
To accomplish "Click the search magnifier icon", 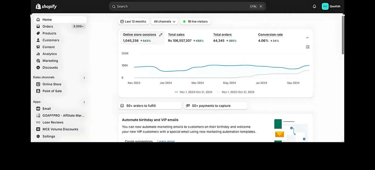I will pyautogui.click(x=114, y=7).
